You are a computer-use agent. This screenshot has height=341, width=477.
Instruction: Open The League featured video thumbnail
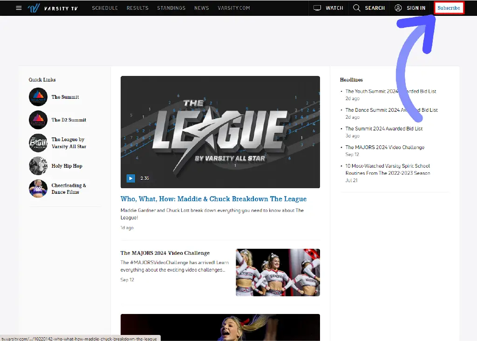coord(220,132)
